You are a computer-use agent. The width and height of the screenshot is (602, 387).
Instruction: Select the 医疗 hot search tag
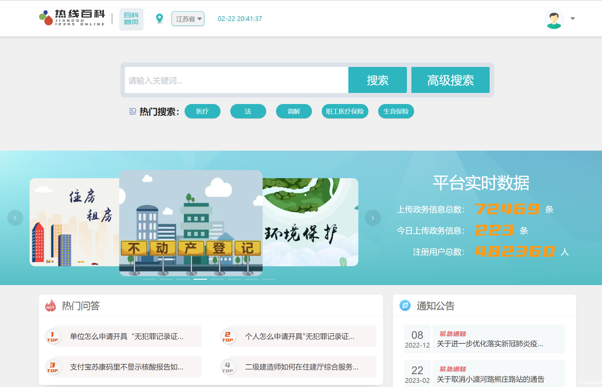tap(202, 111)
